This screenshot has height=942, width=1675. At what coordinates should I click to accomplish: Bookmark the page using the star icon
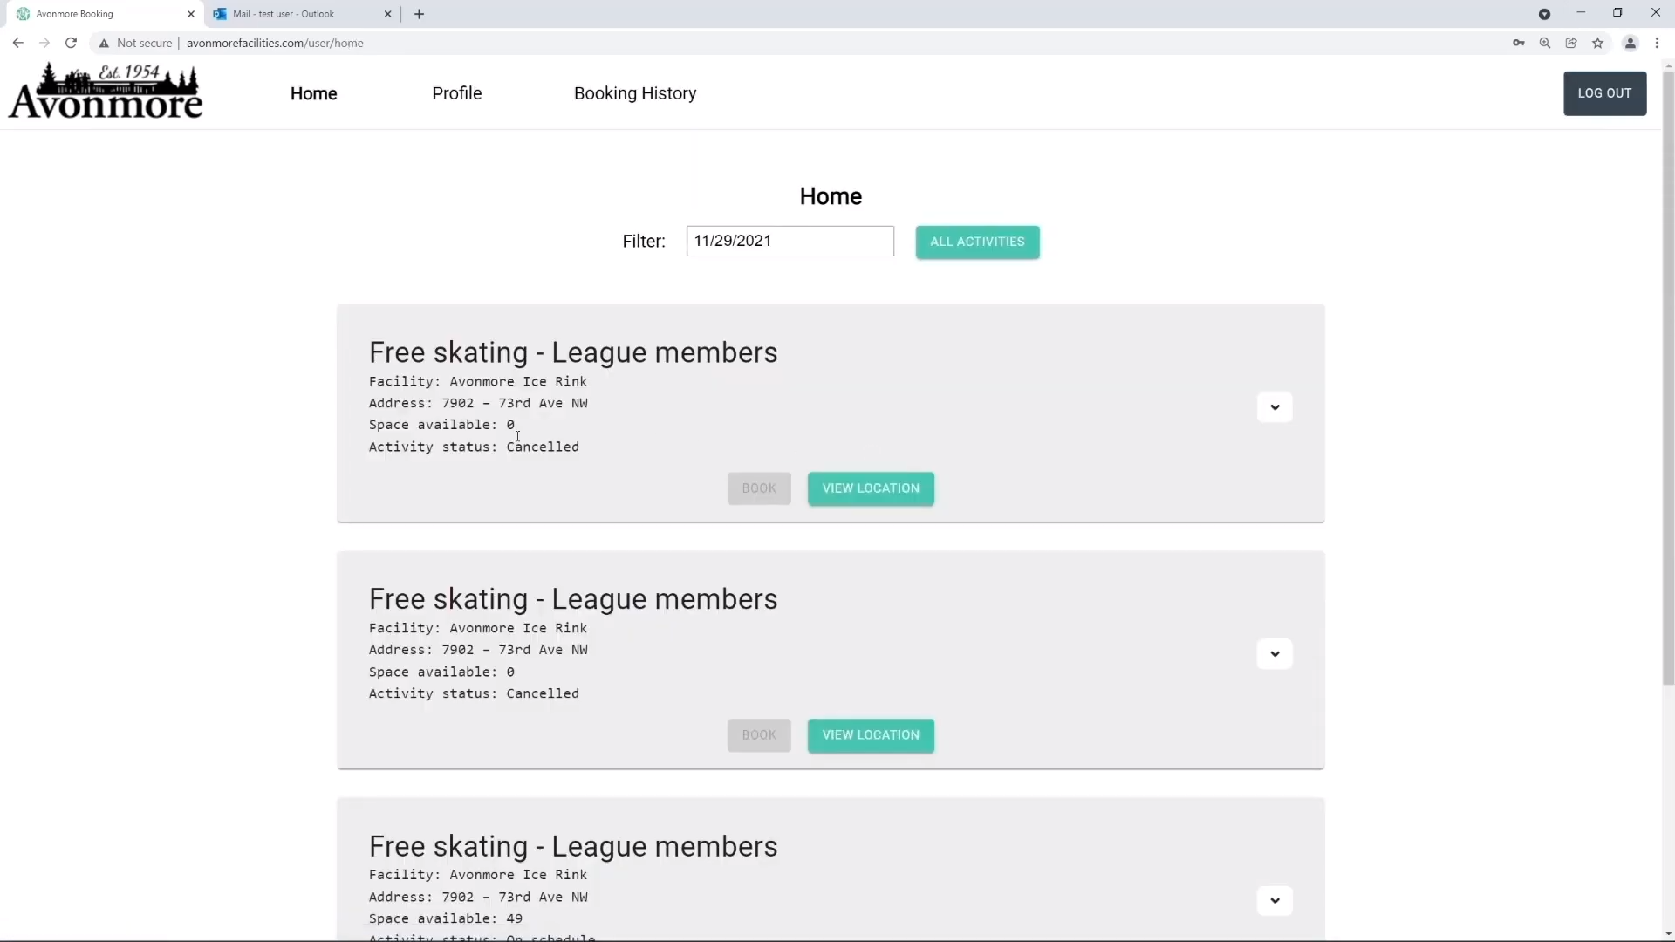(1598, 43)
